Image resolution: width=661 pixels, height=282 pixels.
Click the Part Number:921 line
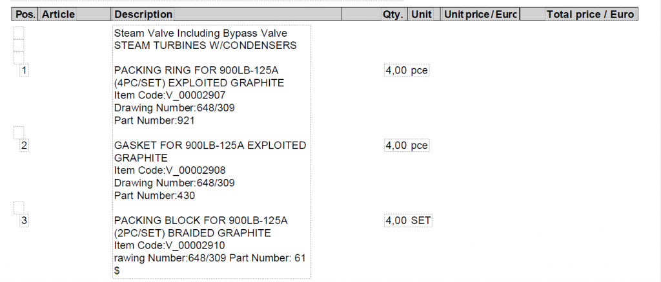click(154, 120)
